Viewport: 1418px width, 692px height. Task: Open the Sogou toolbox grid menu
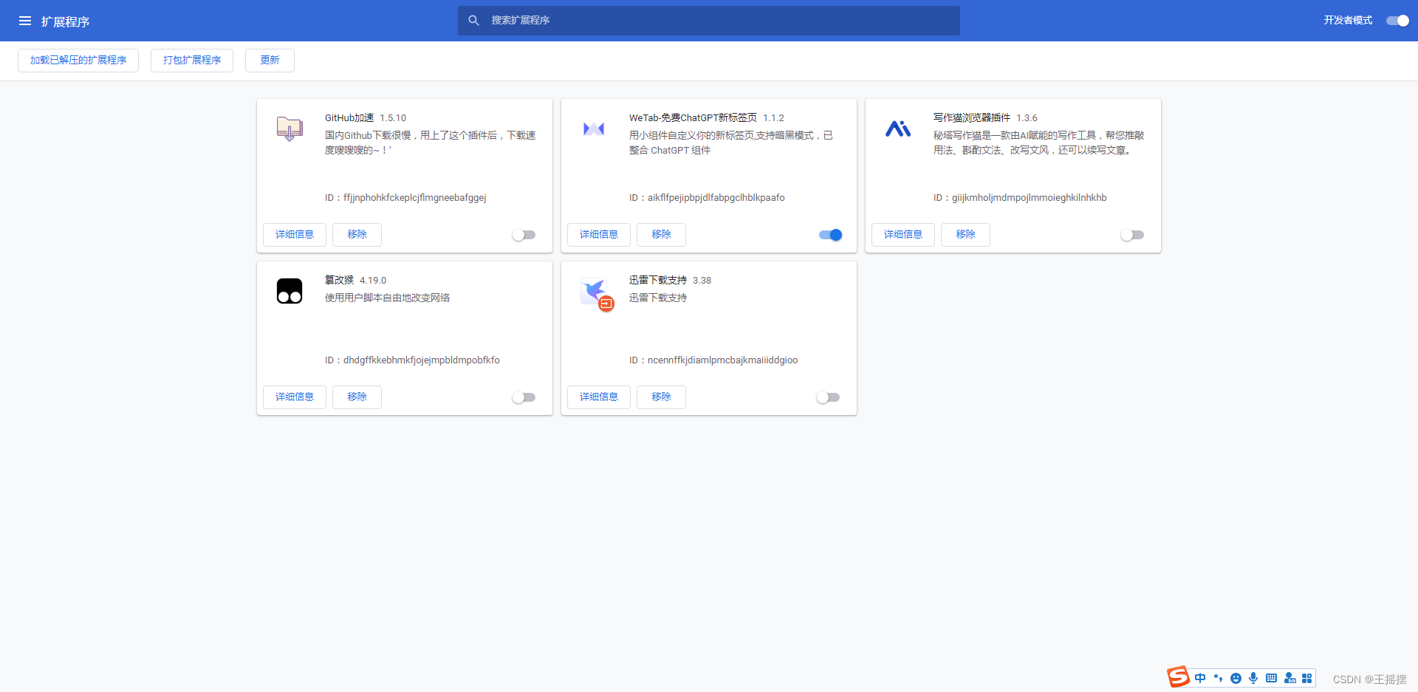pos(1307,678)
